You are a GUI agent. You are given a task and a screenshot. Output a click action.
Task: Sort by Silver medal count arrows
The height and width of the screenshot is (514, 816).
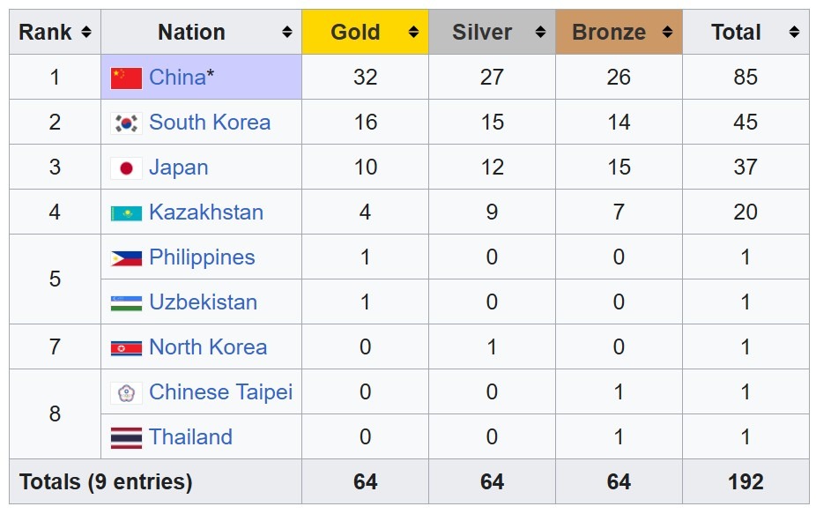(x=540, y=33)
